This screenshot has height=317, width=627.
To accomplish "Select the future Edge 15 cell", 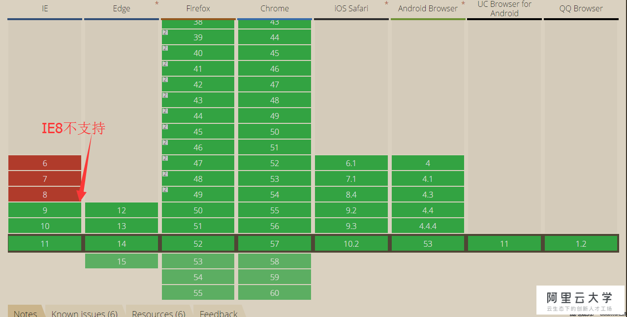I will coord(122,261).
